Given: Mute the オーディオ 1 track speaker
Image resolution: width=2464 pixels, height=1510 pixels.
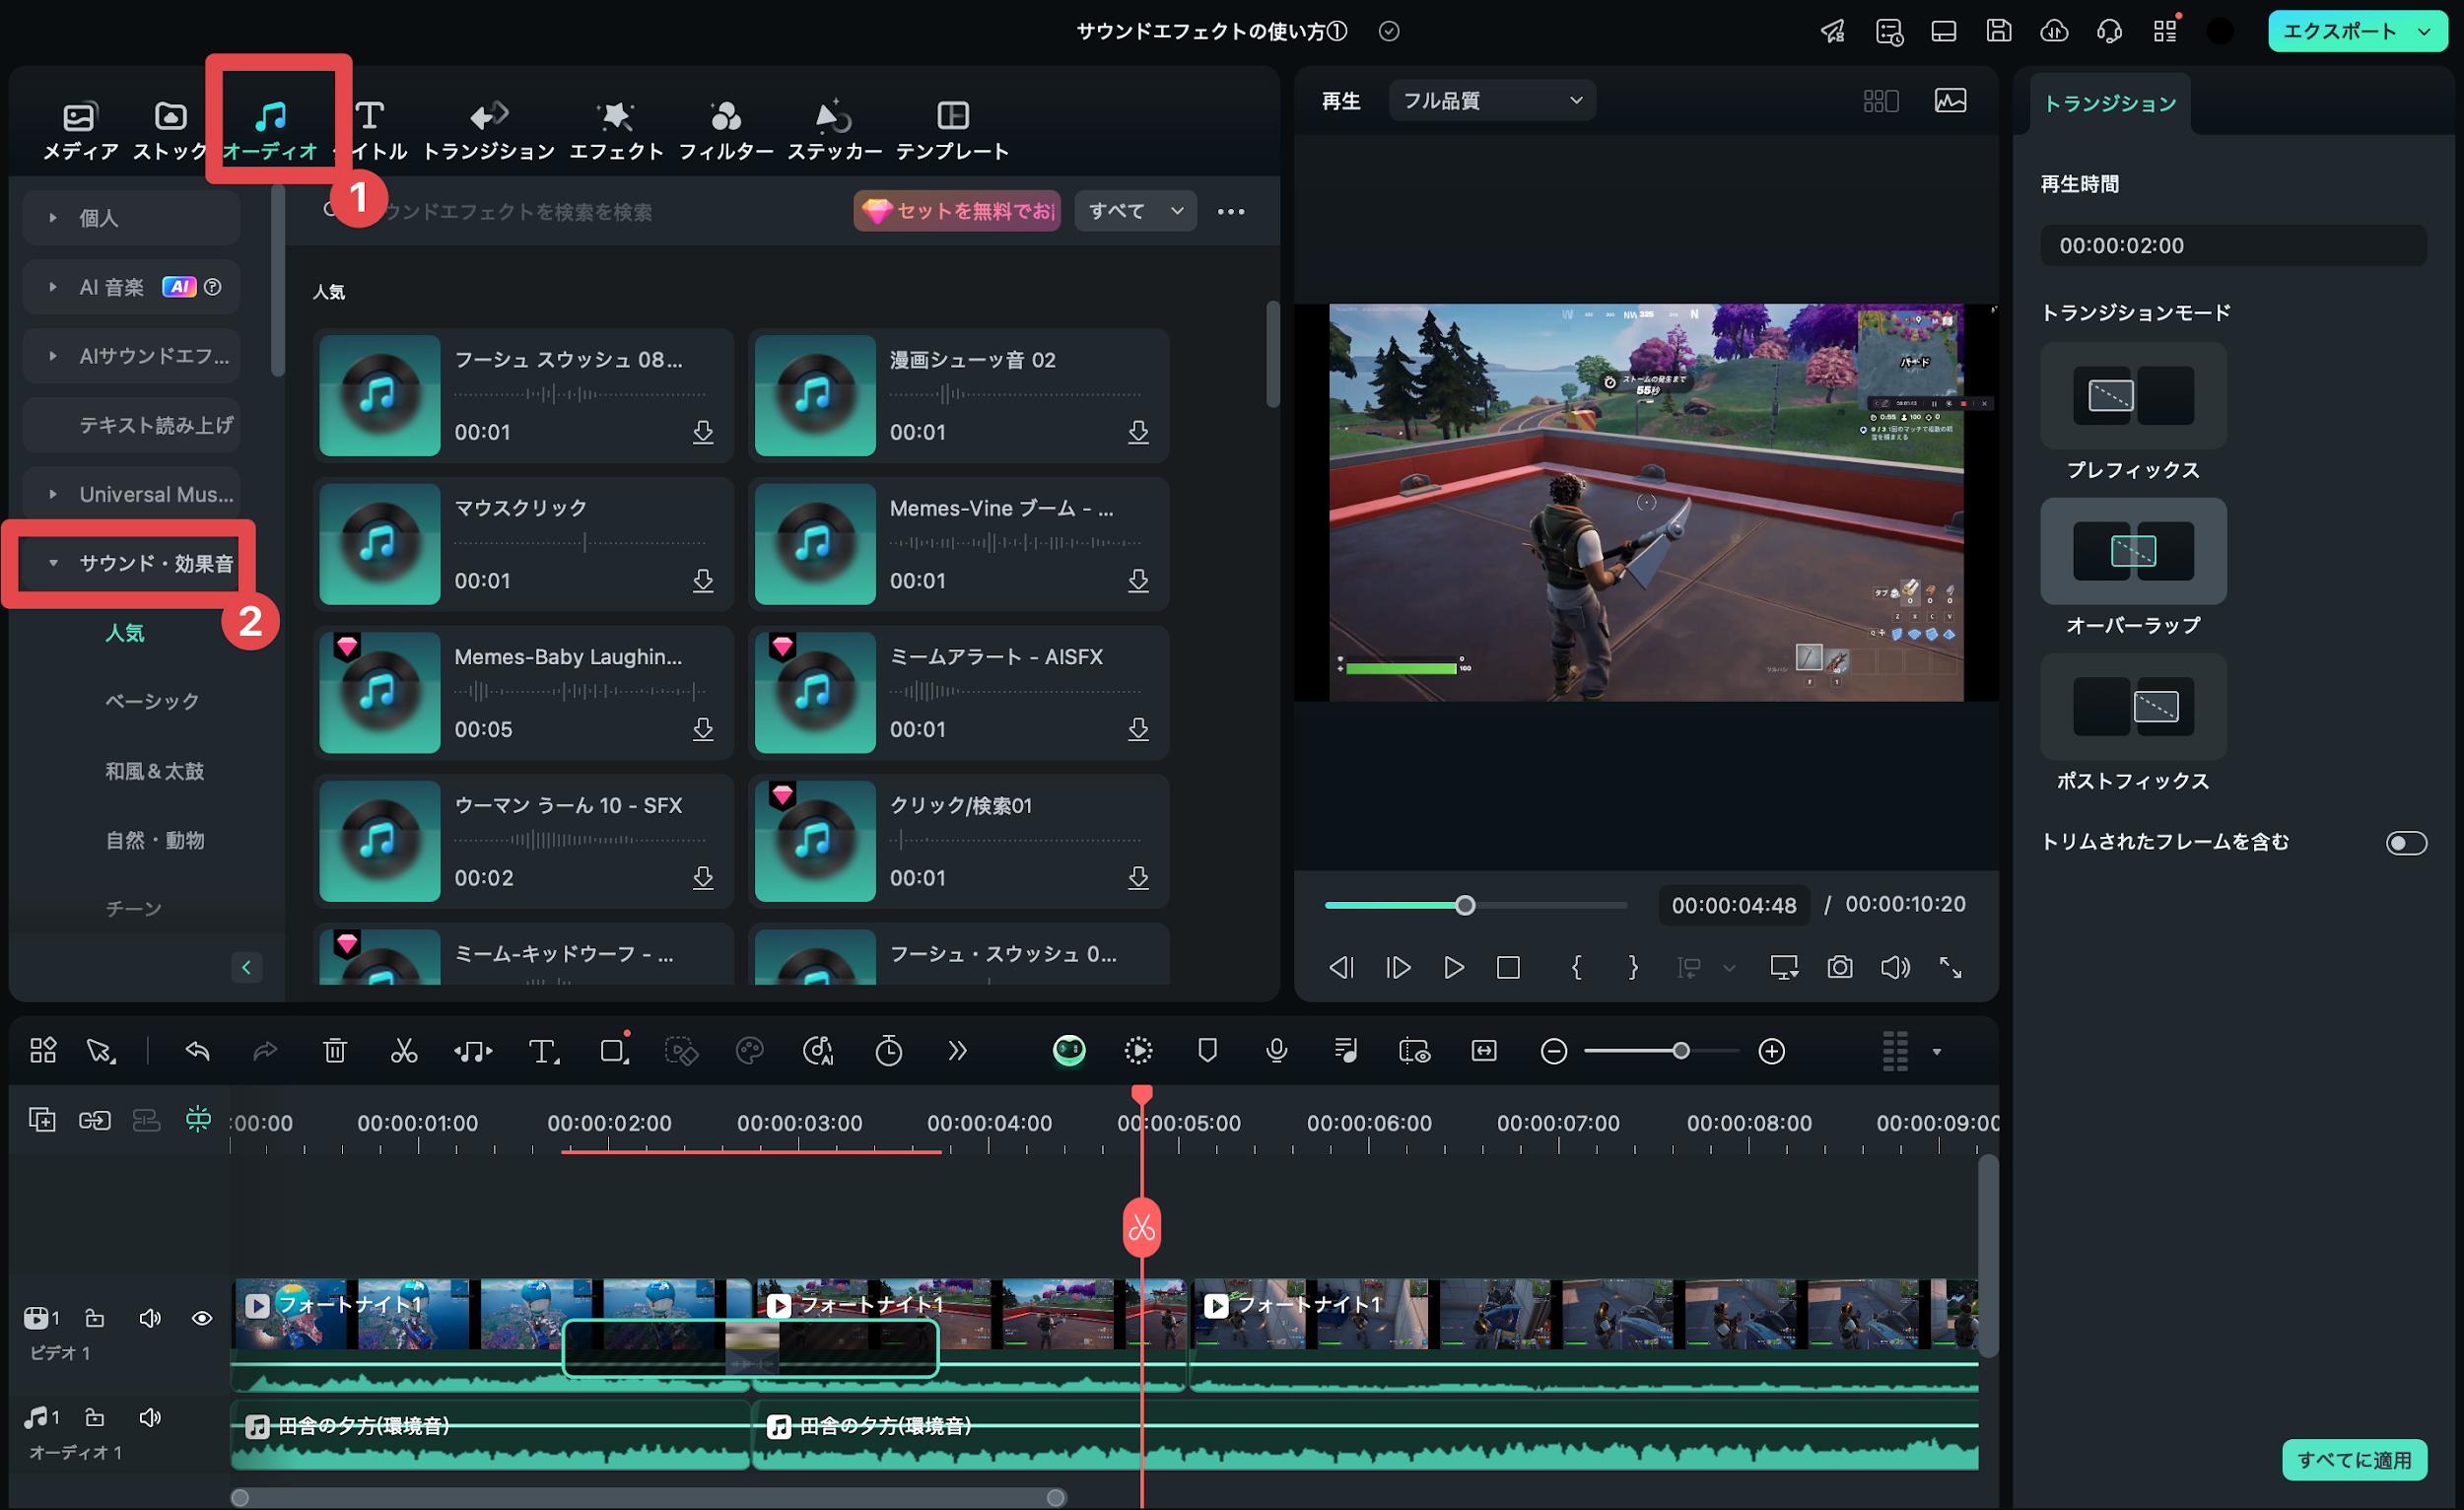Looking at the screenshot, I should coord(150,1417).
